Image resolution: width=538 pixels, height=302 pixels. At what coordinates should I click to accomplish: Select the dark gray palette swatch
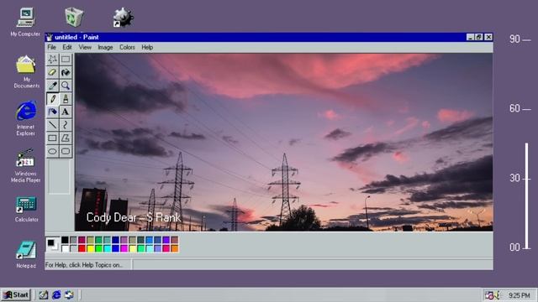(73, 240)
